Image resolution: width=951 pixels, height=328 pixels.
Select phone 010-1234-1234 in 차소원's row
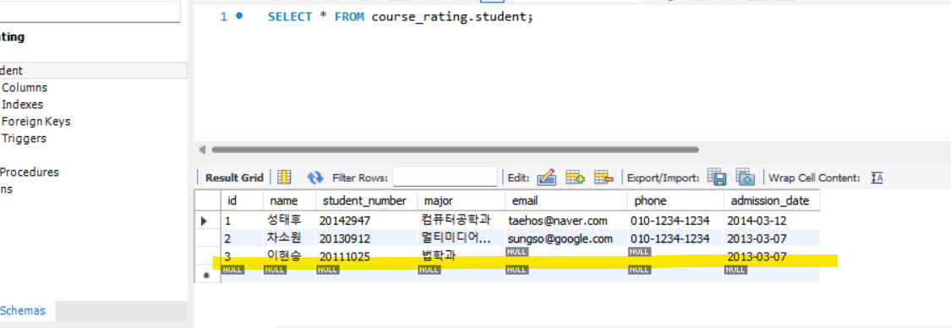[675, 238]
